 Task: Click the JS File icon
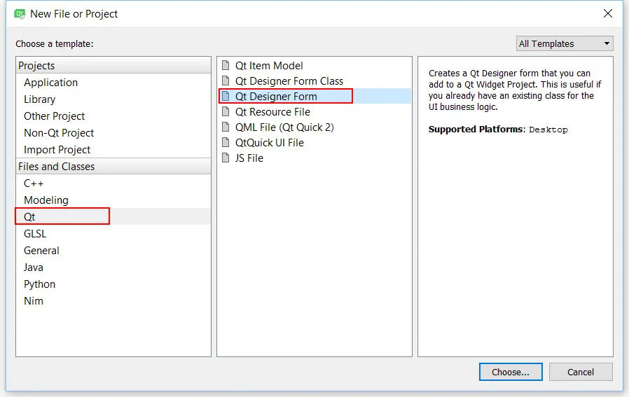pos(226,158)
